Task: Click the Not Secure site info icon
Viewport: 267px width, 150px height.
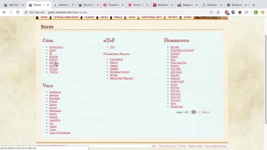Action: 26,12
